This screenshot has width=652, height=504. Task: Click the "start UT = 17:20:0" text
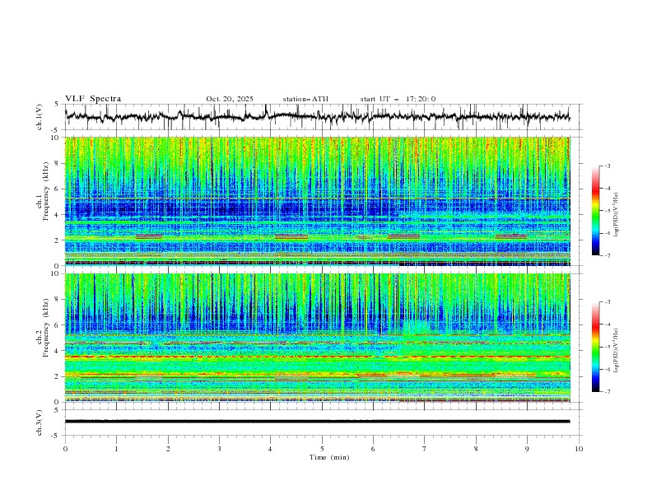coord(398,99)
